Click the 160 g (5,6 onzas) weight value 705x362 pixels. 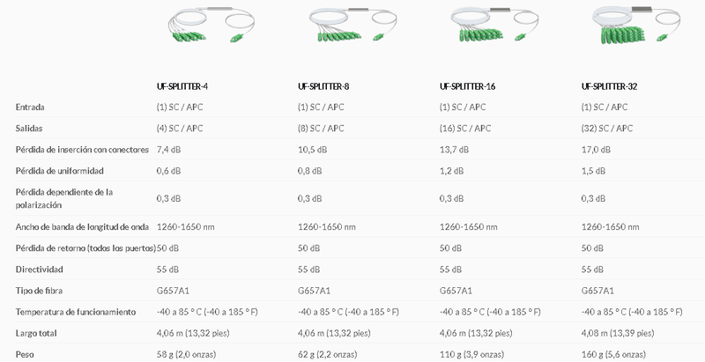click(x=614, y=354)
